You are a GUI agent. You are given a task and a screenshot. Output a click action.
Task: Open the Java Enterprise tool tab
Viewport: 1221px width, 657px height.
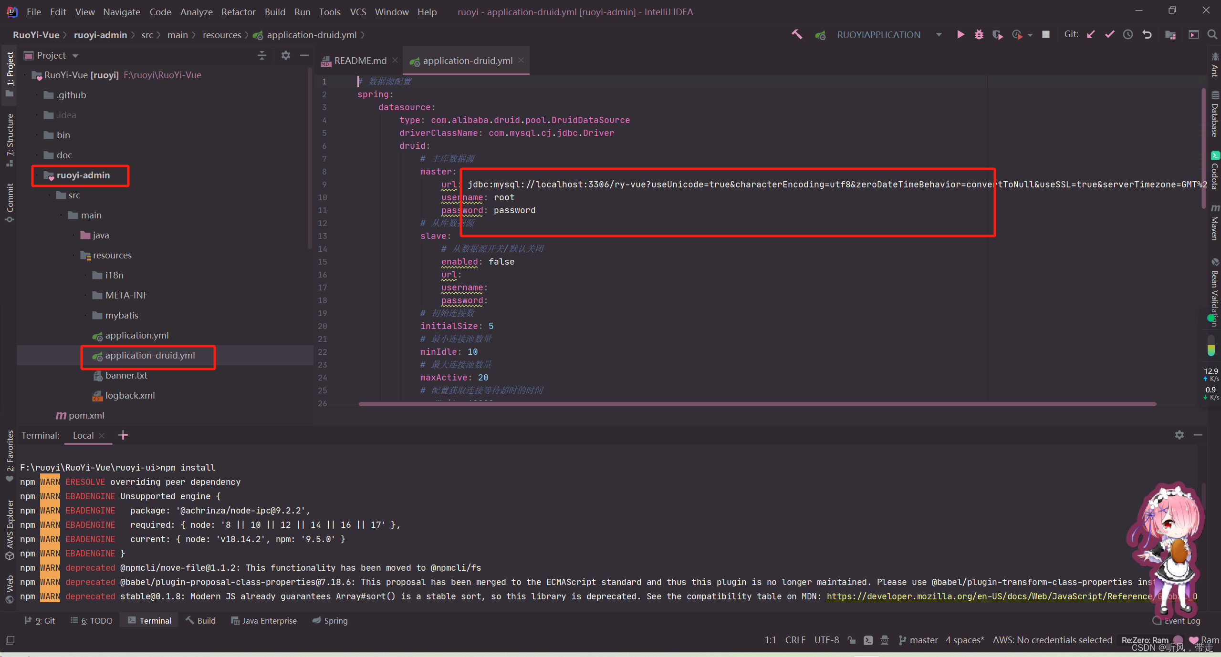coord(264,620)
